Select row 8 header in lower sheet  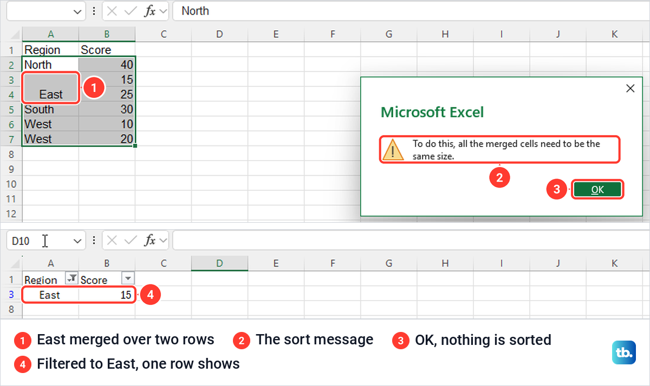11,309
